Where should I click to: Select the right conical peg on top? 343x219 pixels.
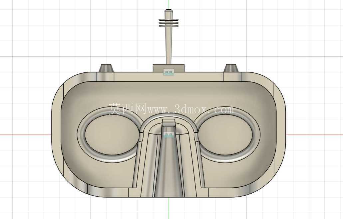pyautogui.click(x=231, y=68)
